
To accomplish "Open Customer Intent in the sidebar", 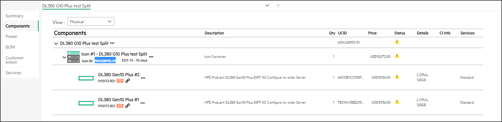I will (14, 60).
